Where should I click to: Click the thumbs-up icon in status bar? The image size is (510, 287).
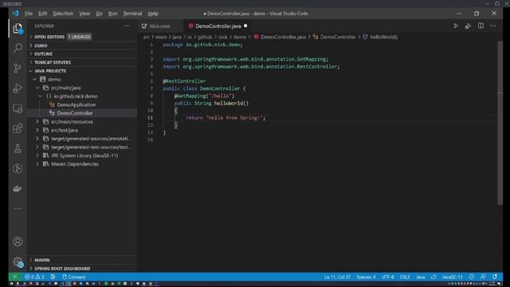(x=433, y=277)
